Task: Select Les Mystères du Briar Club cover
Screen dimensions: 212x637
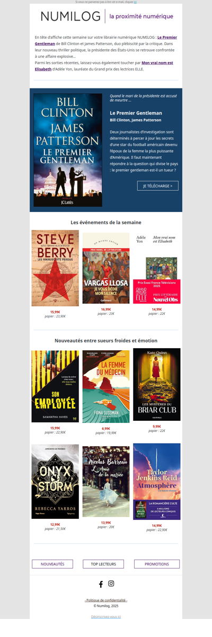Action: [157, 384]
